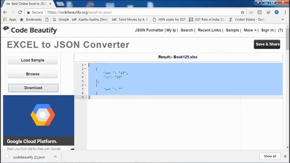Open the Search link in site header

[187, 30]
